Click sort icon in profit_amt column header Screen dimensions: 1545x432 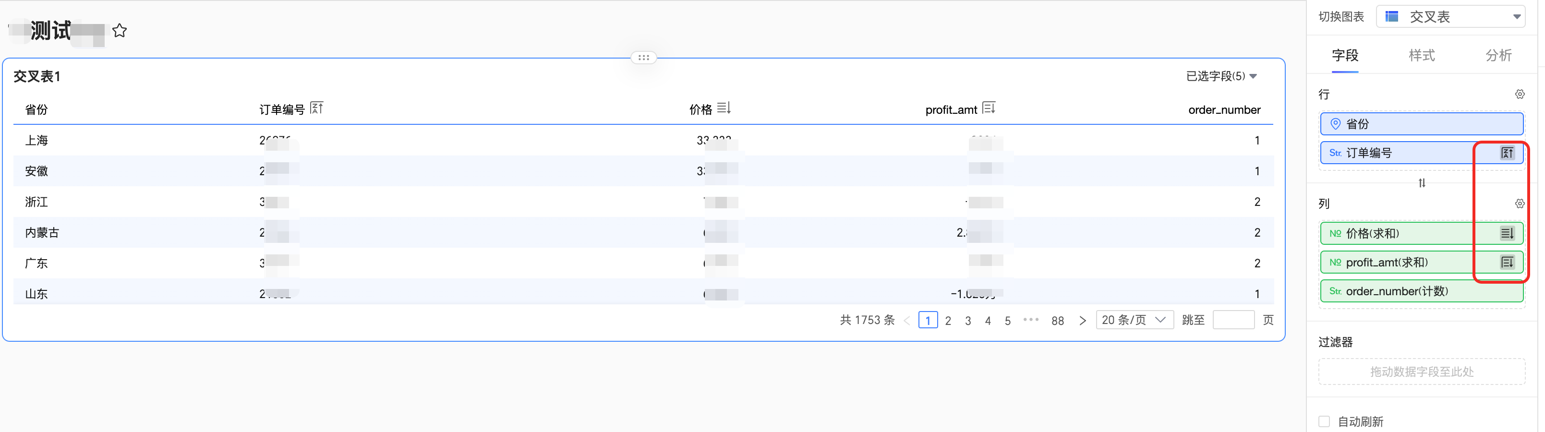pyautogui.click(x=989, y=108)
